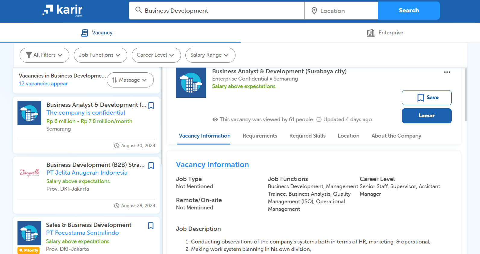Click the blue Search button

coord(409,11)
